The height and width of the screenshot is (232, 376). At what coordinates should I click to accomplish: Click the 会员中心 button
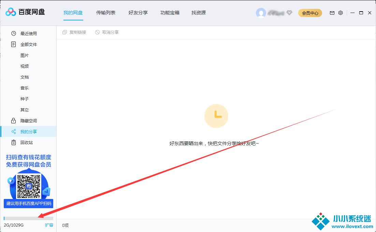point(310,13)
